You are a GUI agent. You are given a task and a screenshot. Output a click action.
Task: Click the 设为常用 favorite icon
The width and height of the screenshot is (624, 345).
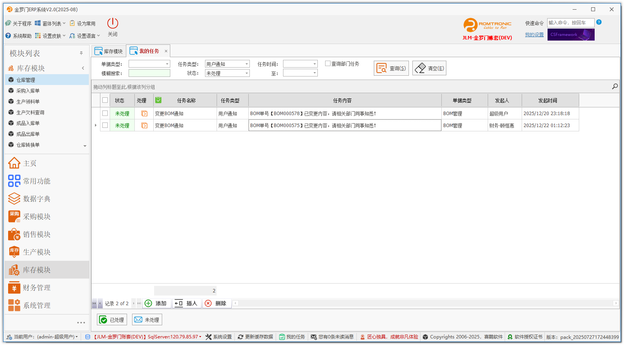pyautogui.click(x=72, y=23)
